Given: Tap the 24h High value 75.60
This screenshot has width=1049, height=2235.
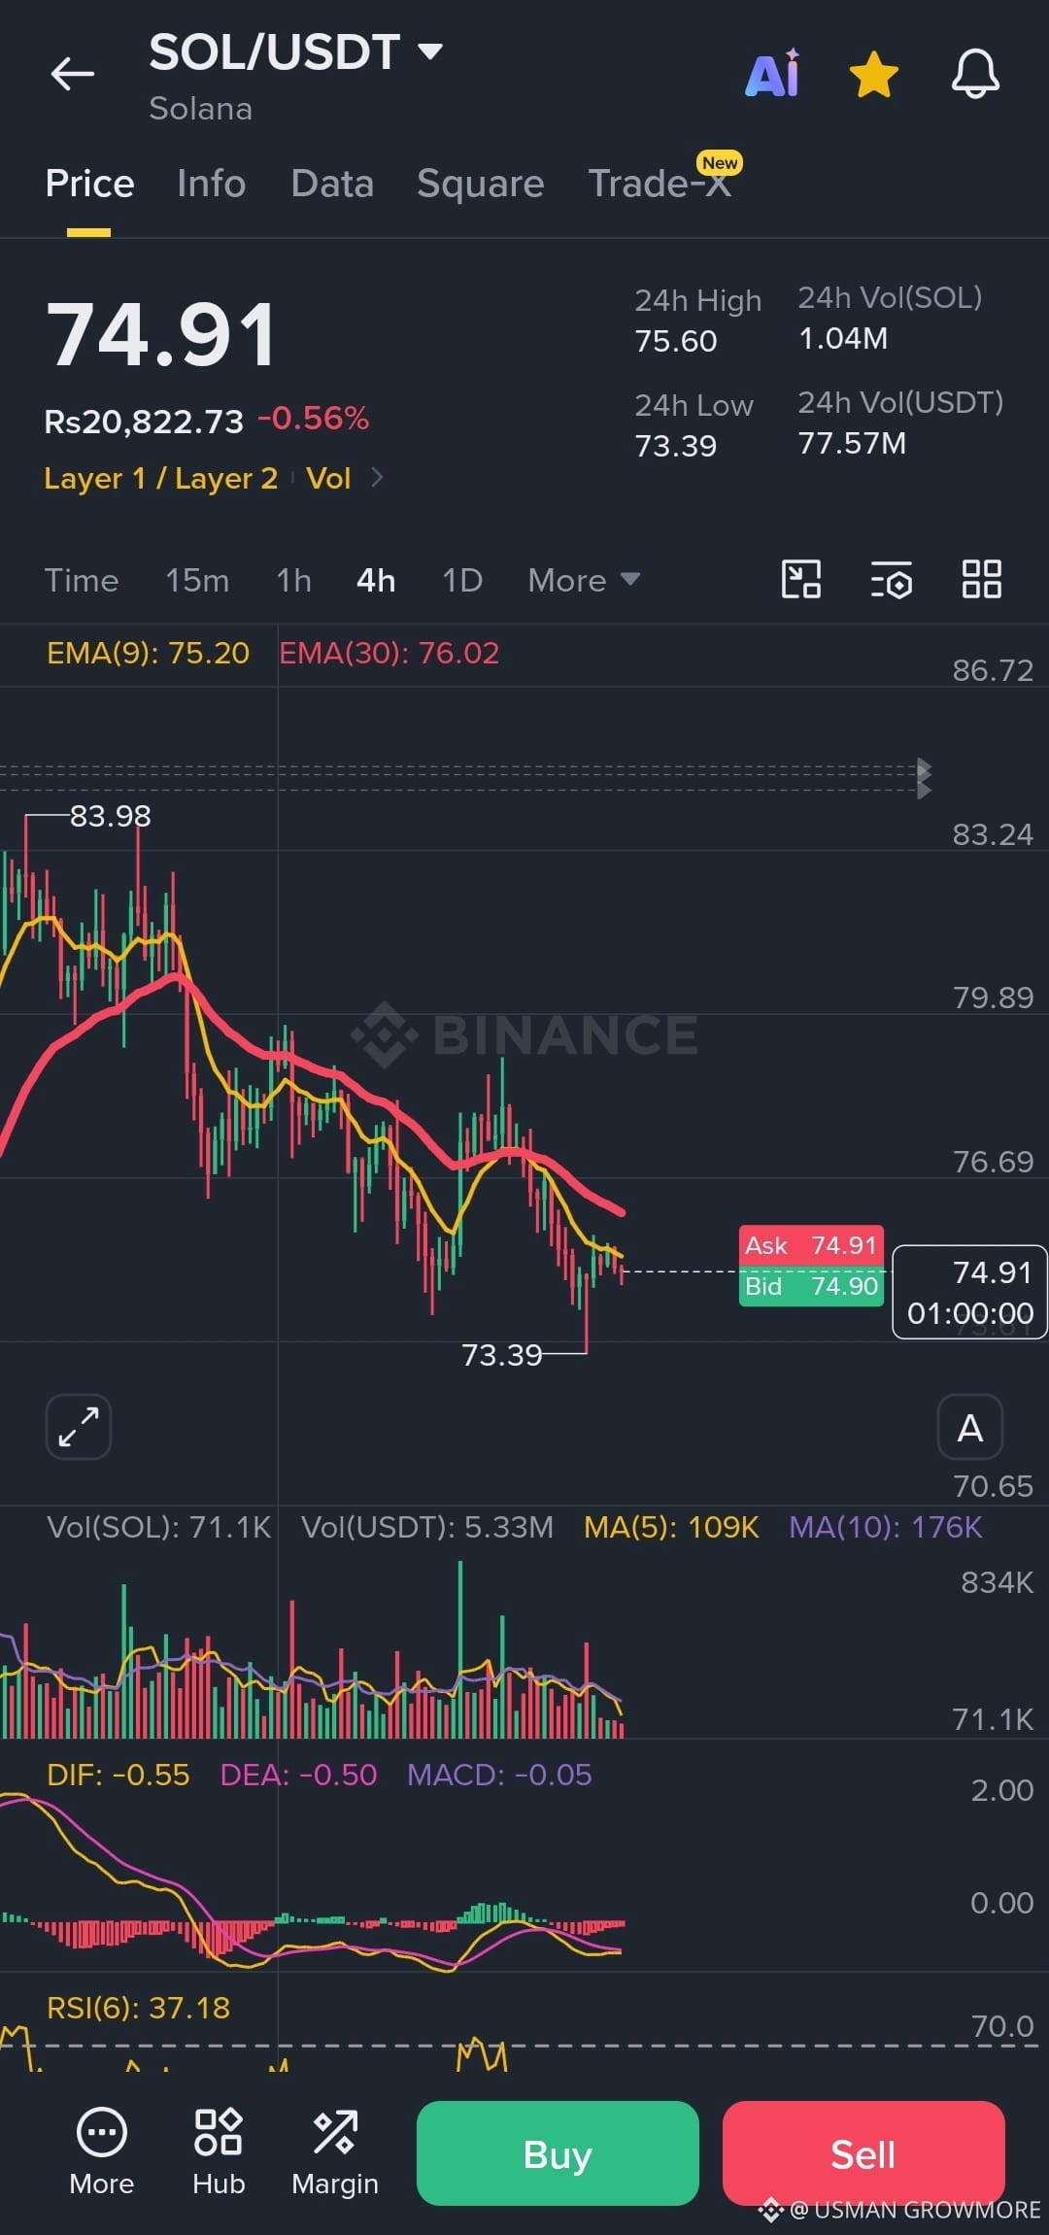Looking at the screenshot, I should tap(676, 341).
